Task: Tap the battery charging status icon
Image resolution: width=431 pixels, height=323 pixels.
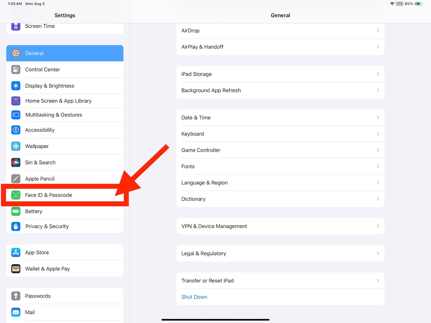Action: click(419, 4)
